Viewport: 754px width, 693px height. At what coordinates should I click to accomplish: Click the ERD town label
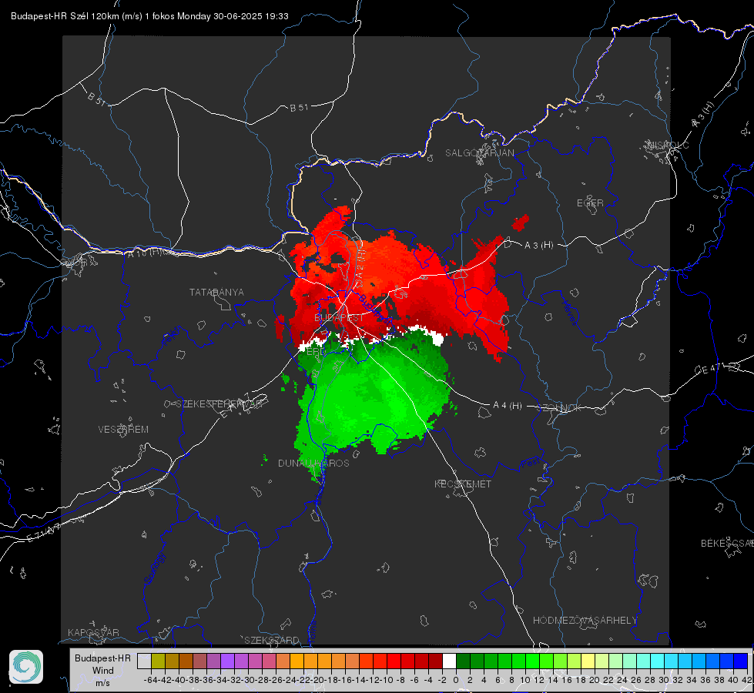click(x=316, y=352)
